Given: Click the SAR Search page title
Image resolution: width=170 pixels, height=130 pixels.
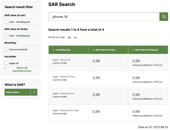Looking at the screenshot, I should (x=61, y=4).
